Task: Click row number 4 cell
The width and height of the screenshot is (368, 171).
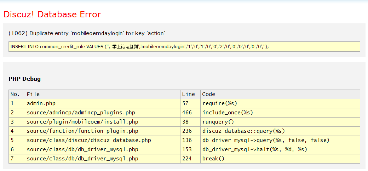Action: point(17,131)
